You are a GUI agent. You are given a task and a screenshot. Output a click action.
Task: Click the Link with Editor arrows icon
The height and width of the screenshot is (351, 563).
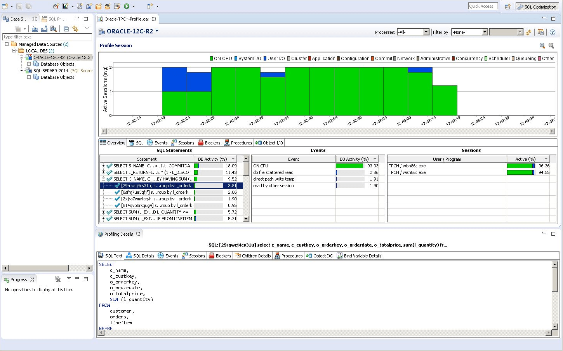point(75,29)
